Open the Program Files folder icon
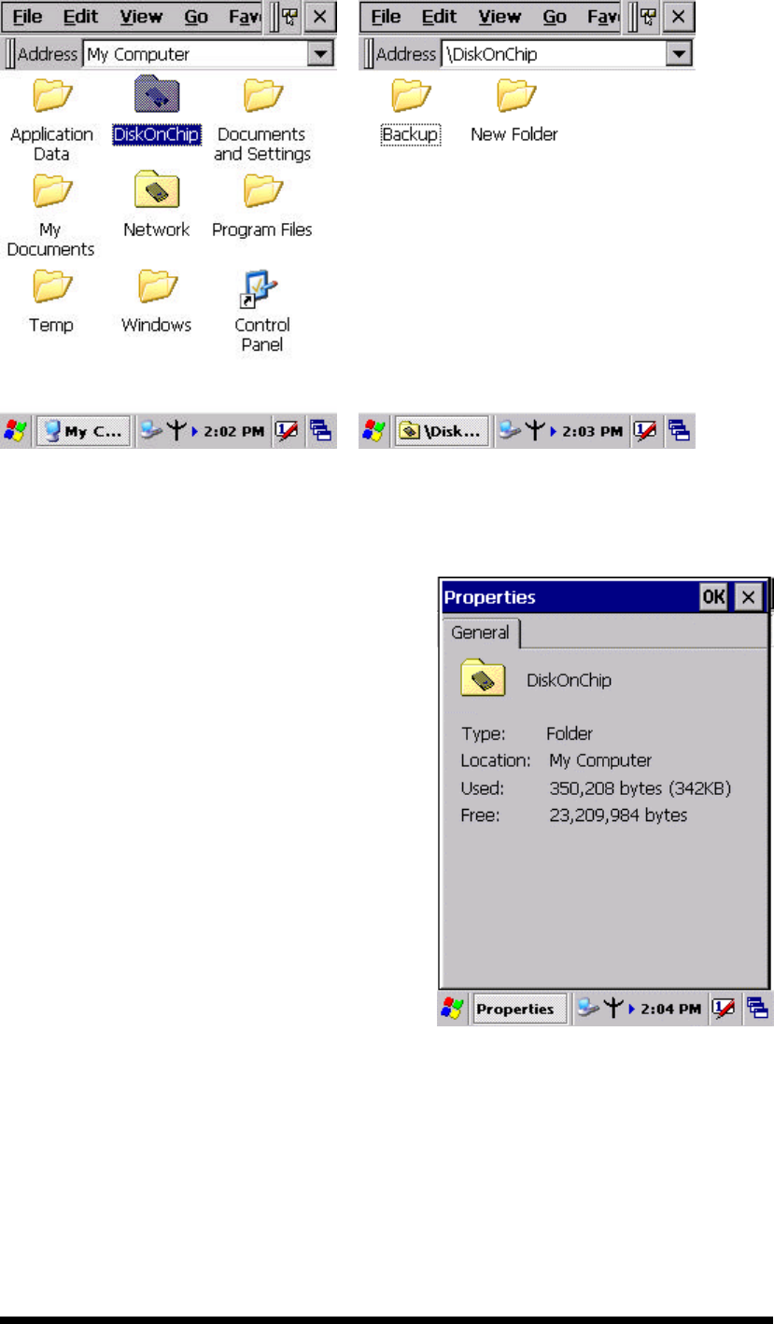The height and width of the screenshot is (1324, 774). [x=262, y=190]
